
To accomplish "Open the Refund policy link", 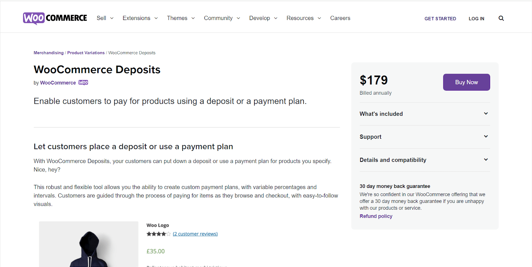I will point(376,216).
